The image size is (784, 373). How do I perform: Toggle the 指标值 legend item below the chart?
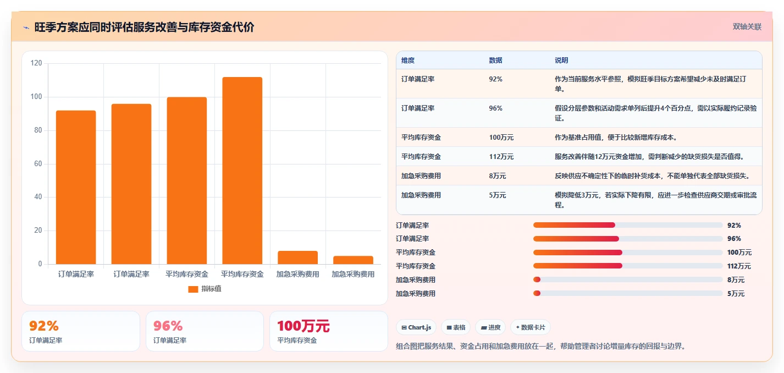pos(205,289)
